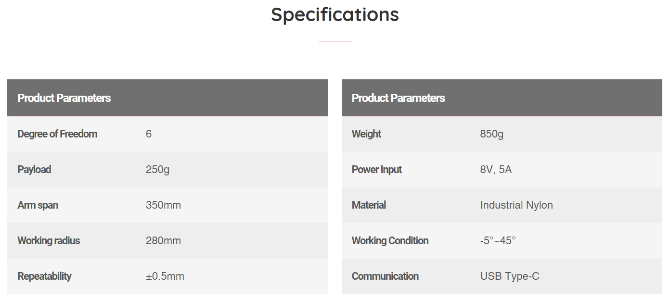
Task: Select the 850g weight value
Action: (491, 134)
